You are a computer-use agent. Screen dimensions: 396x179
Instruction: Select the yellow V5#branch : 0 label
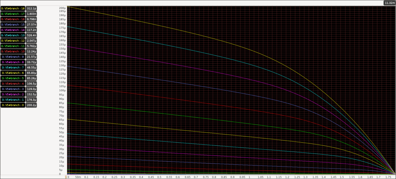coord(13,105)
